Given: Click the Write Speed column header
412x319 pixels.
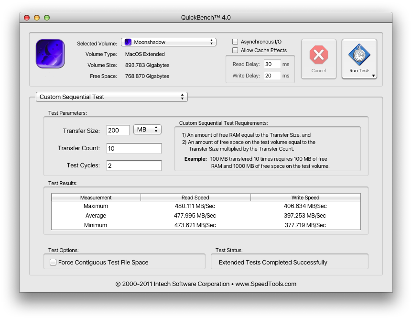Looking at the screenshot, I should [x=305, y=198].
